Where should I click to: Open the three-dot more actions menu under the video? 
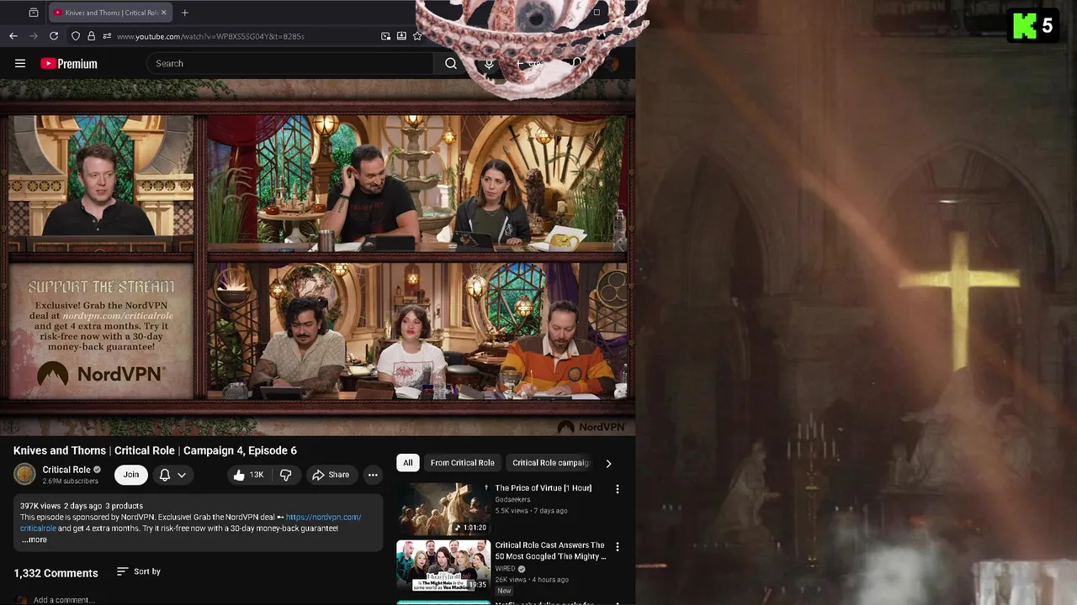[373, 475]
